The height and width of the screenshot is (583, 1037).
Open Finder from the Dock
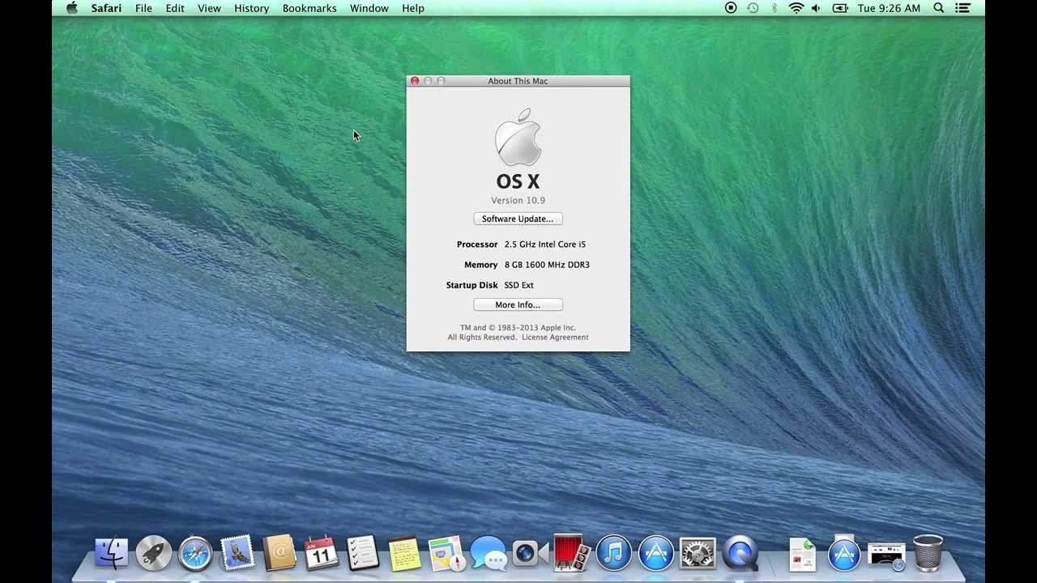111,554
